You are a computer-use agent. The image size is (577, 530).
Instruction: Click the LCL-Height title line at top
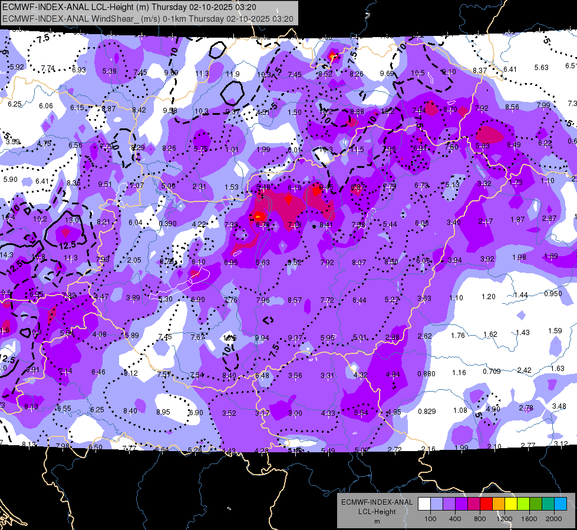point(129,7)
